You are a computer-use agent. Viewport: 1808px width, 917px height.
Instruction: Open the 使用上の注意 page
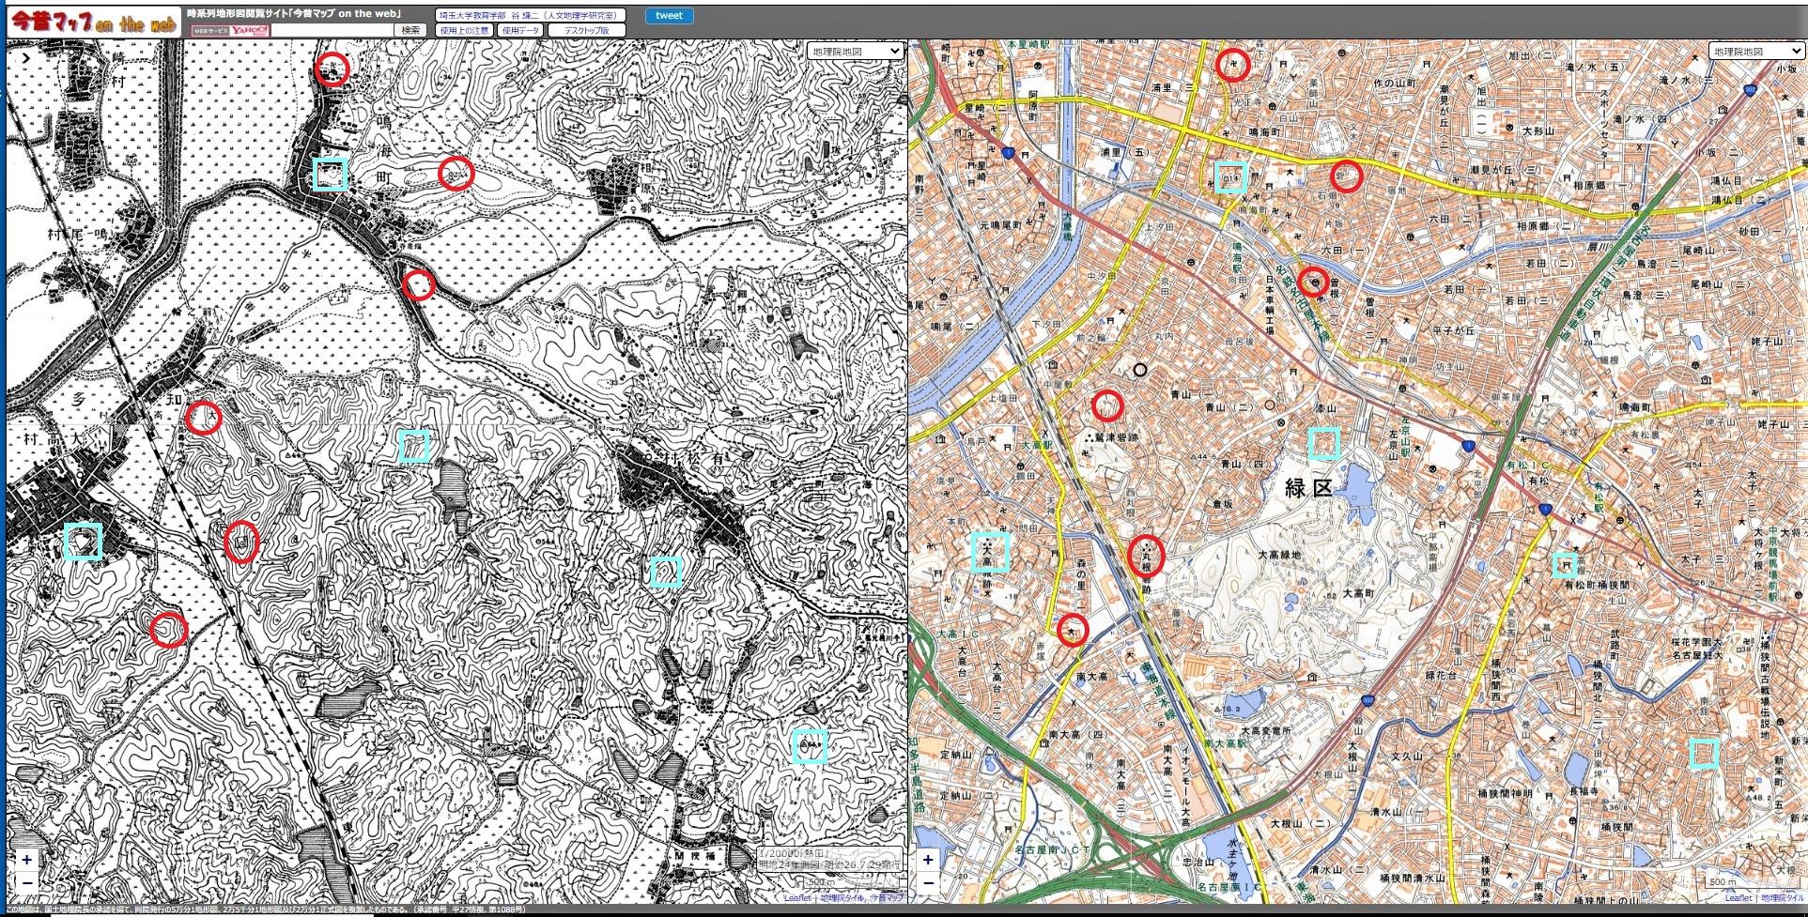tap(464, 30)
